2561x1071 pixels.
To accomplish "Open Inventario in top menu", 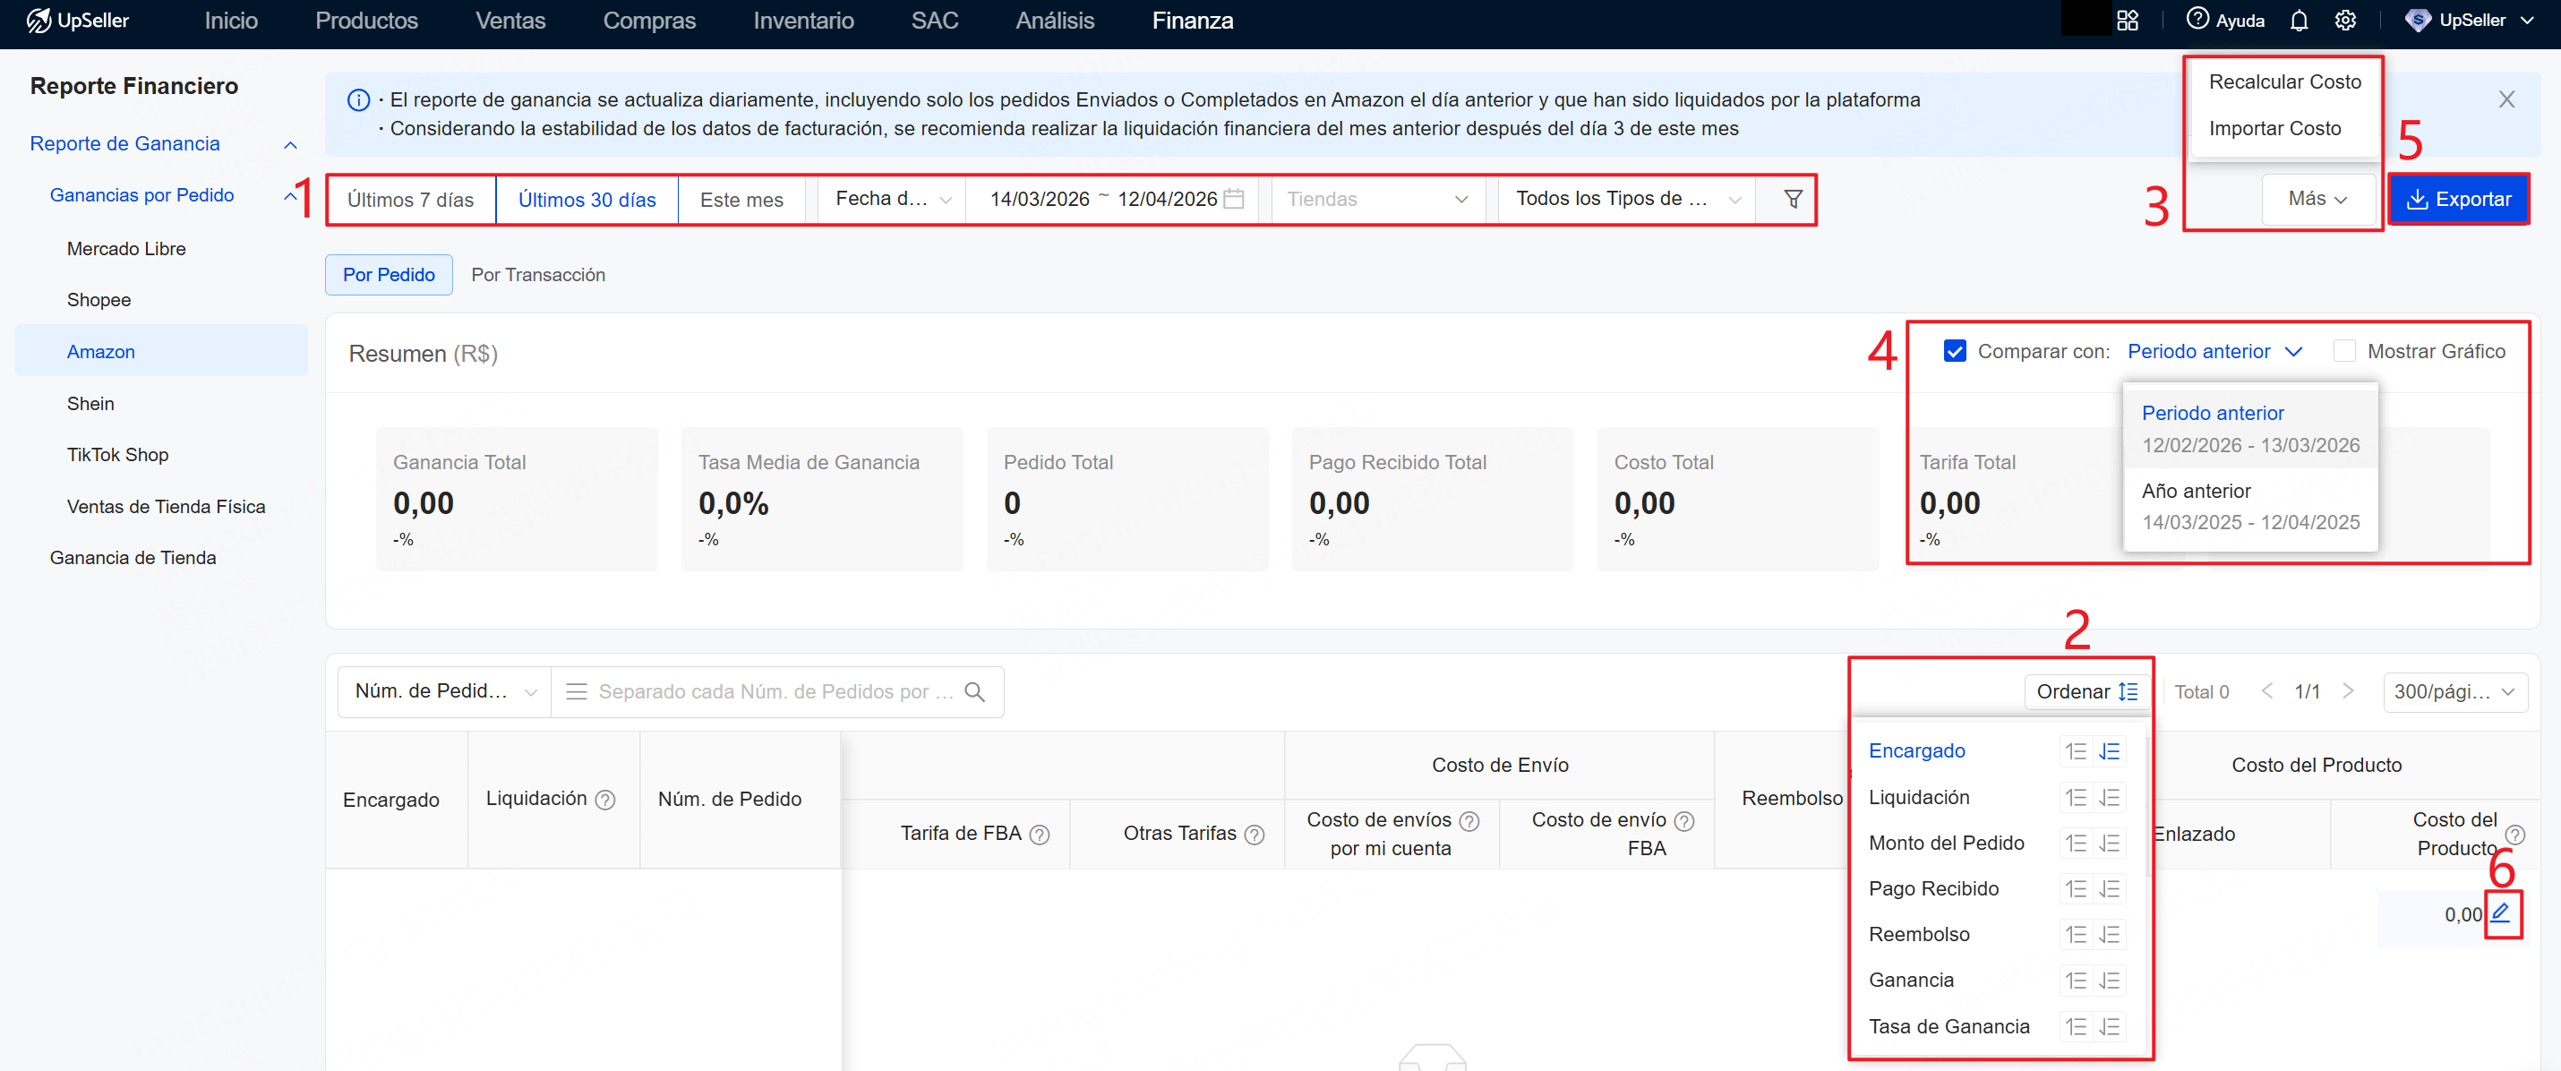I will [x=802, y=21].
